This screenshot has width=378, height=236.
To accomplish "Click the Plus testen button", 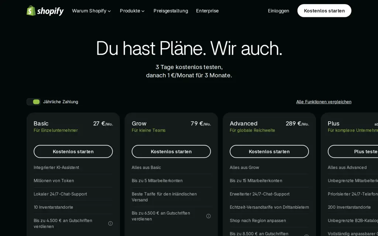I will (x=353, y=152).
